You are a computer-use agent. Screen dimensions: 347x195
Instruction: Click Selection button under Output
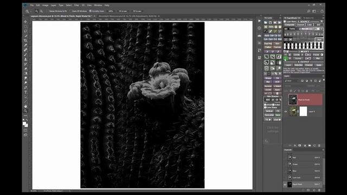[x=298, y=65]
